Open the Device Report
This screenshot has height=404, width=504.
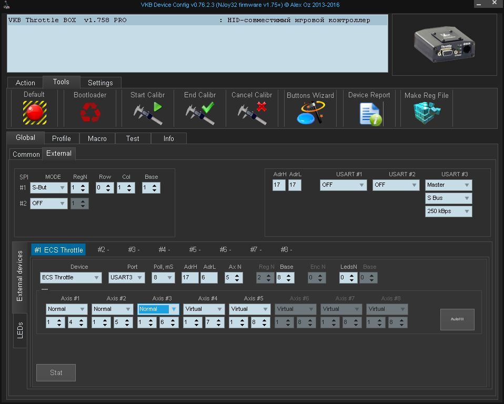[x=369, y=113]
